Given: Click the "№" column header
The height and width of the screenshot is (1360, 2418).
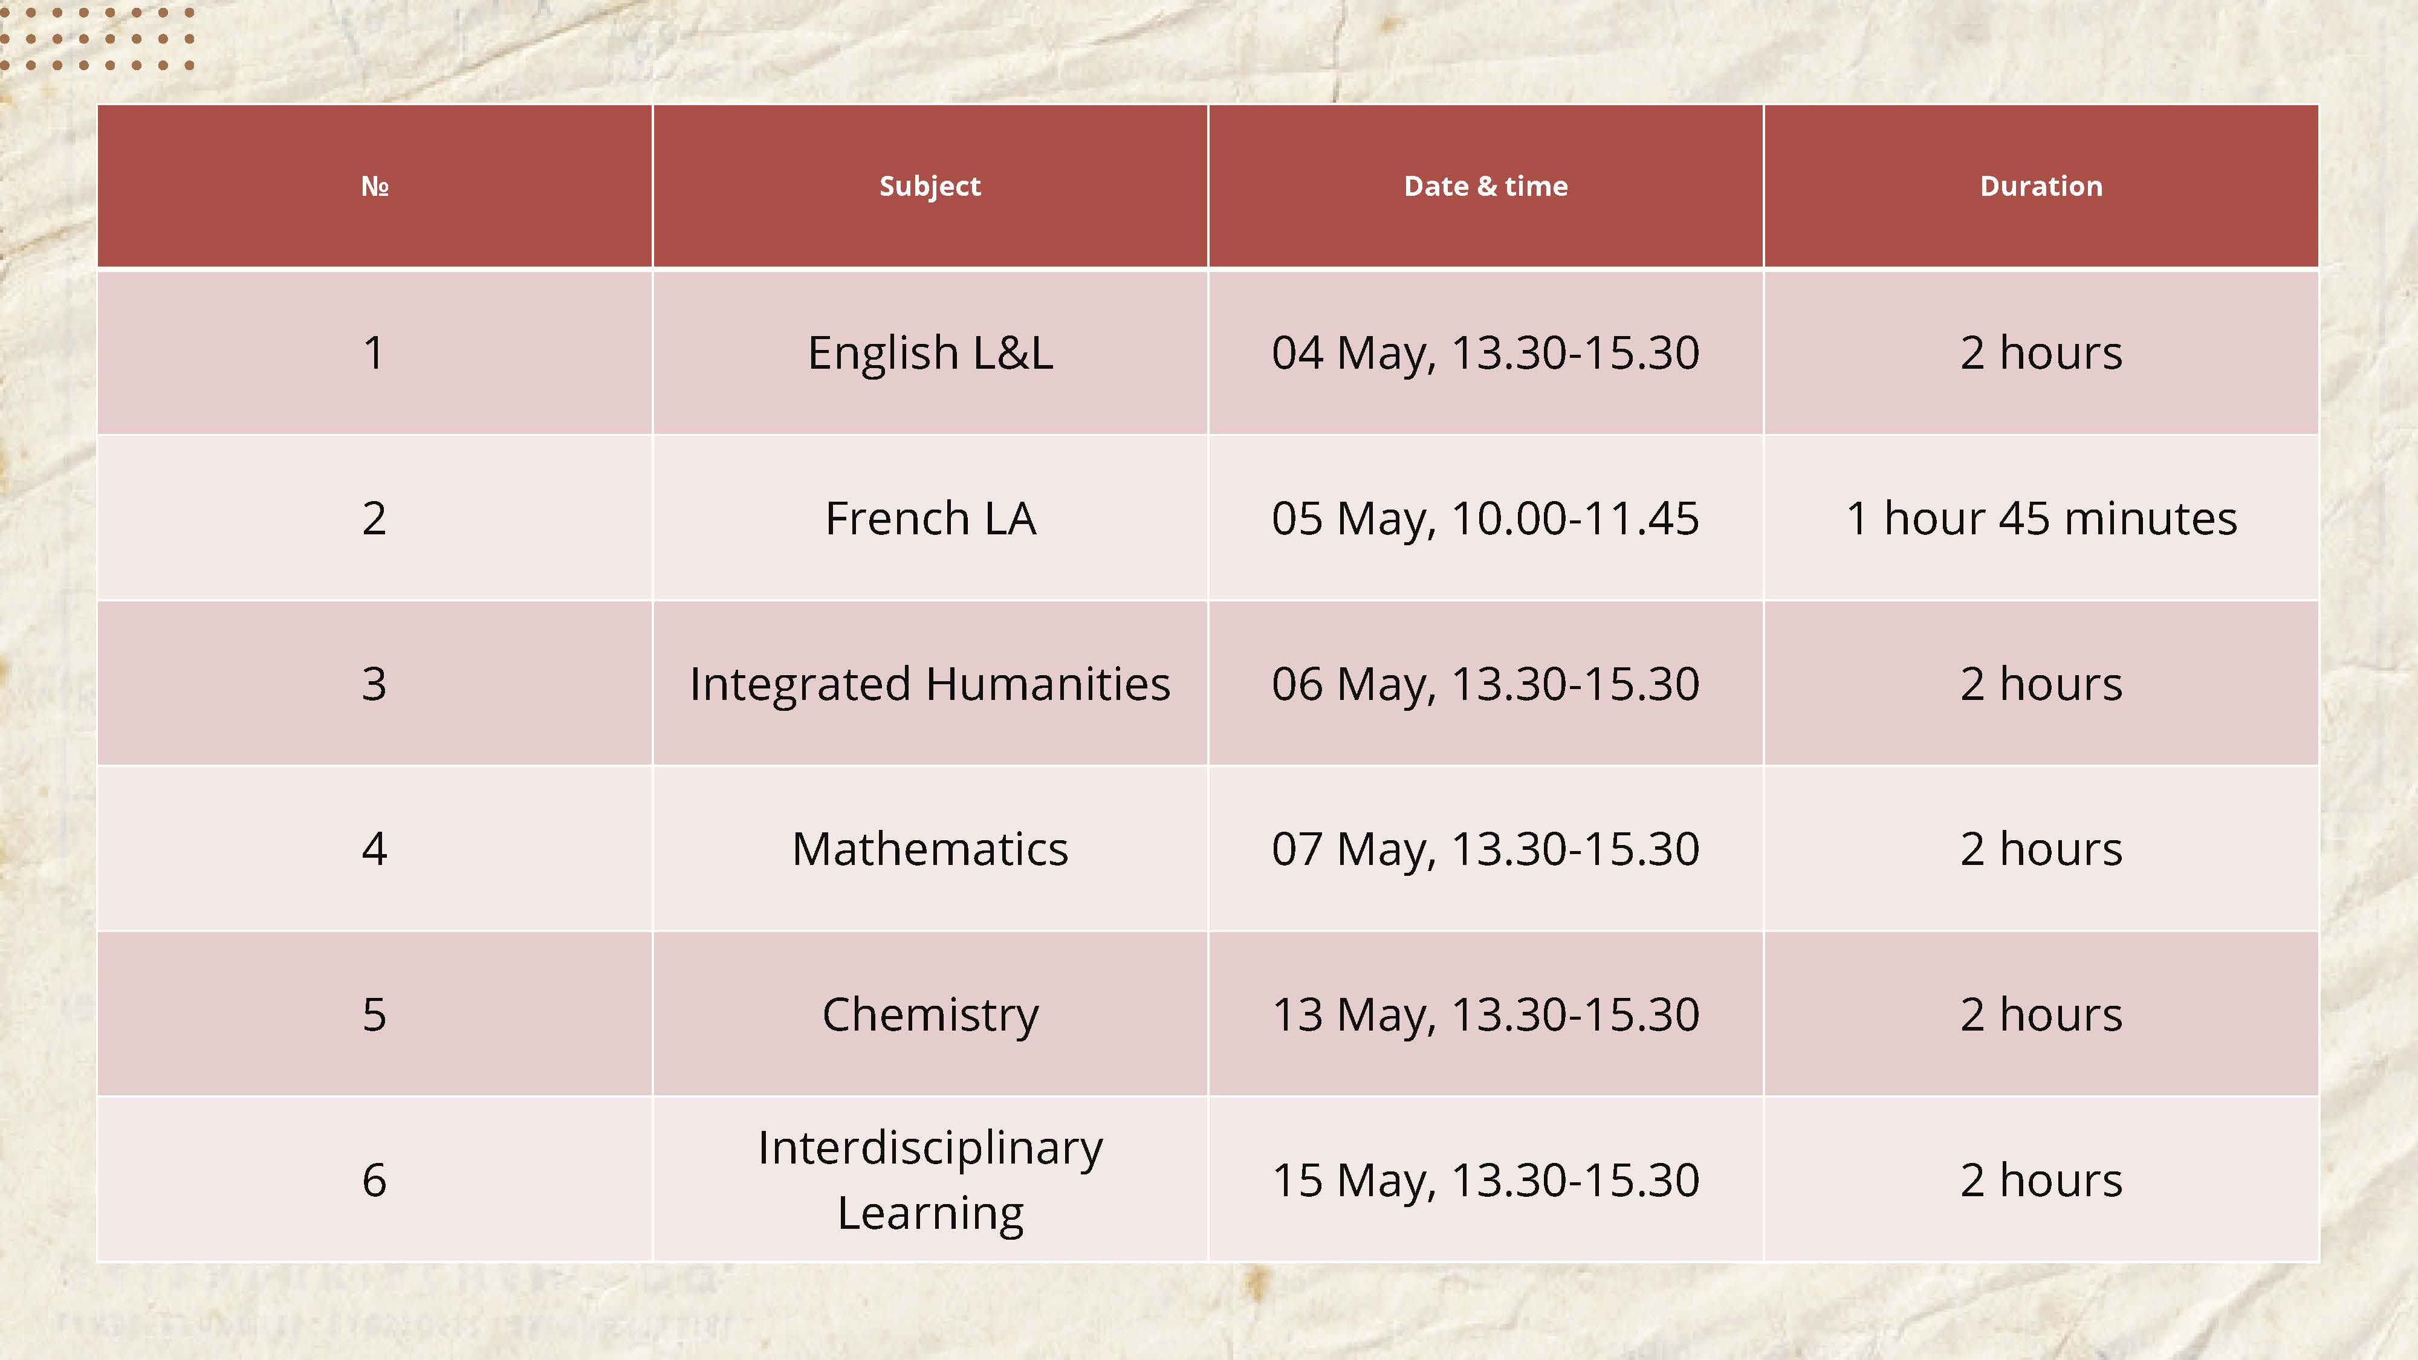Looking at the screenshot, I should pyautogui.click(x=375, y=186).
